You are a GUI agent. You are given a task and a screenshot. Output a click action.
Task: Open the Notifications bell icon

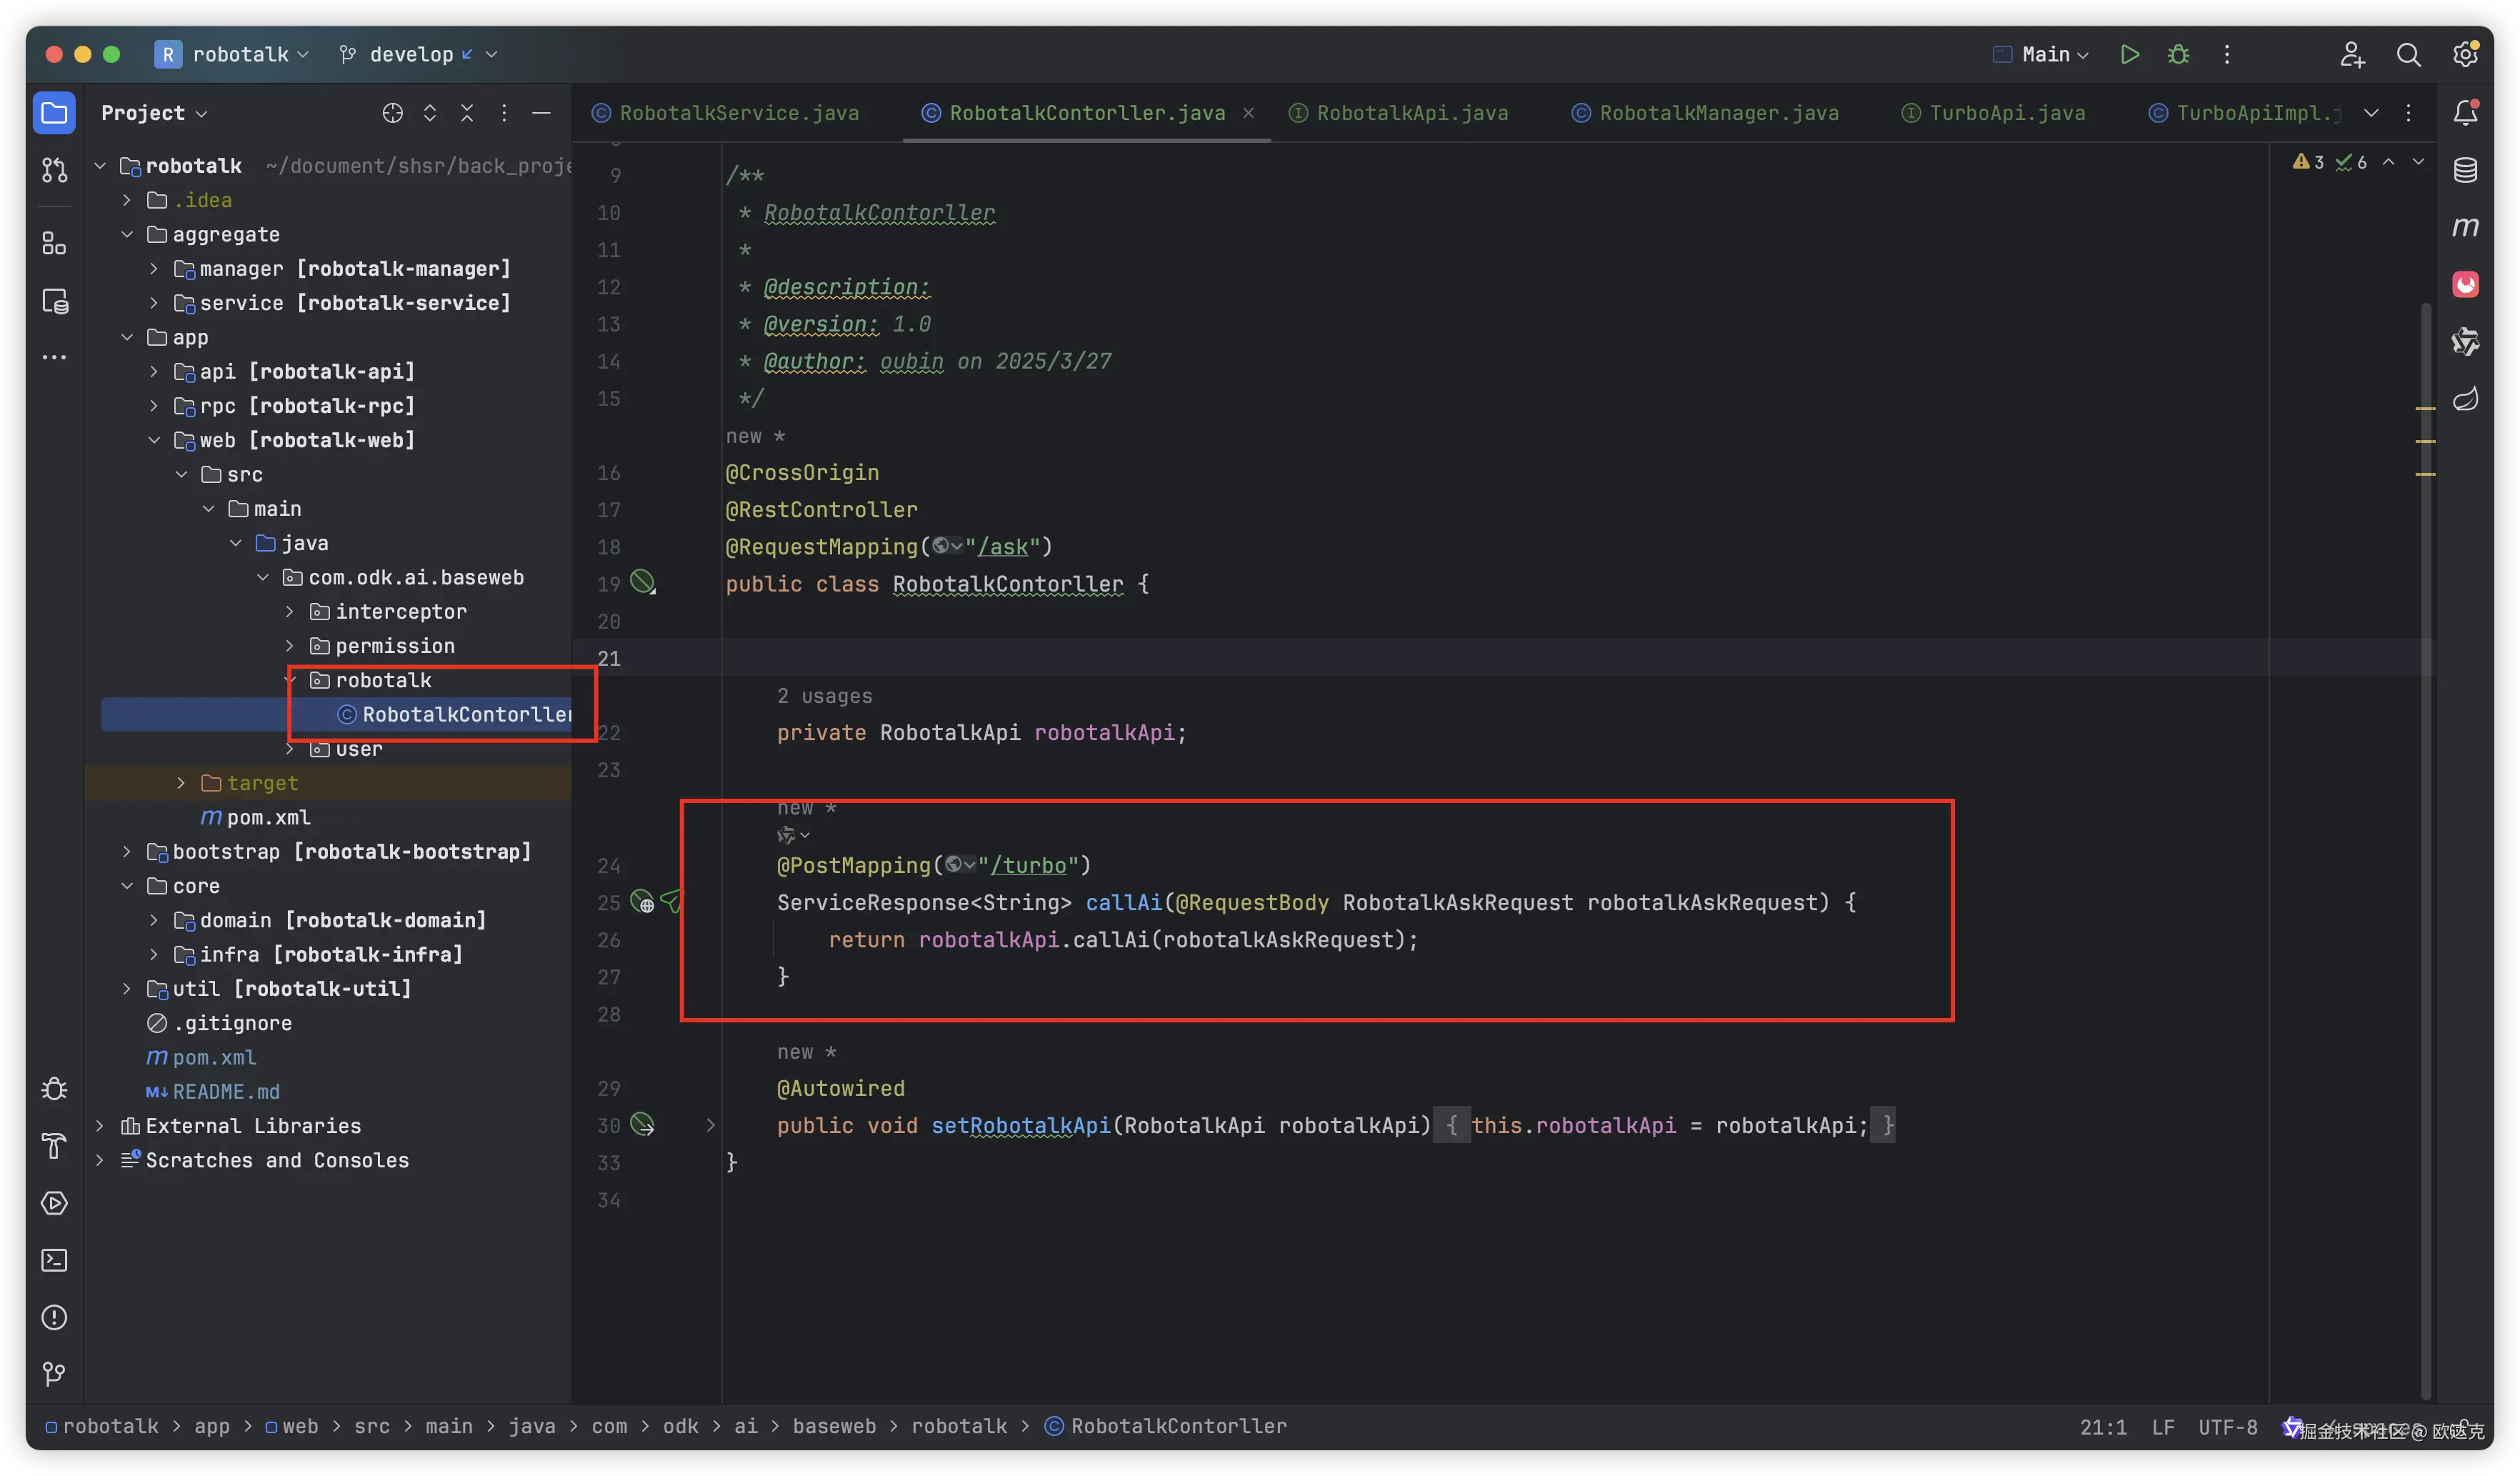coord(2465,112)
